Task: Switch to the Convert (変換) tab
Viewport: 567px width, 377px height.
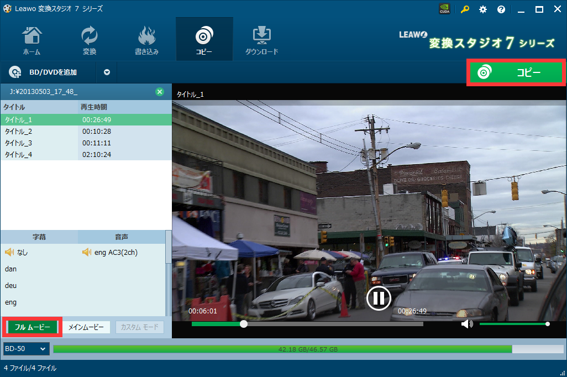Action: click(90, 40)
